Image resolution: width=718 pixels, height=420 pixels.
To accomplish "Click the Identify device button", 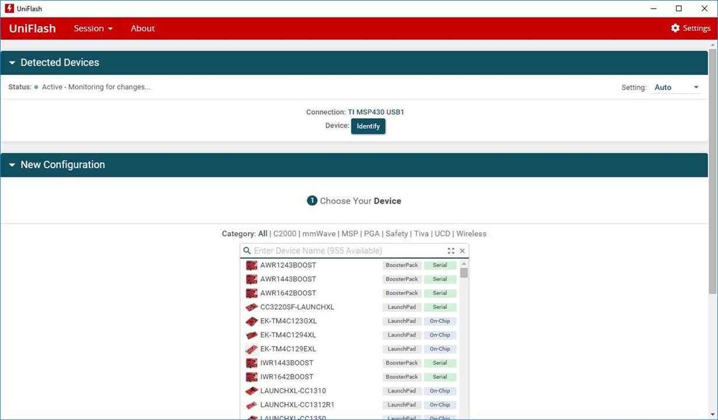I will point(368,126).
